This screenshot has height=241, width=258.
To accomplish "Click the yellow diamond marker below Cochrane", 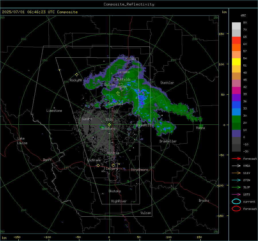I will point(98,166).
